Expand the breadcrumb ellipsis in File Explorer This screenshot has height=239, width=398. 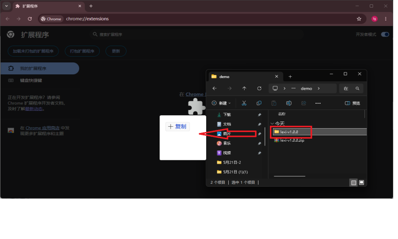(293, 88)
